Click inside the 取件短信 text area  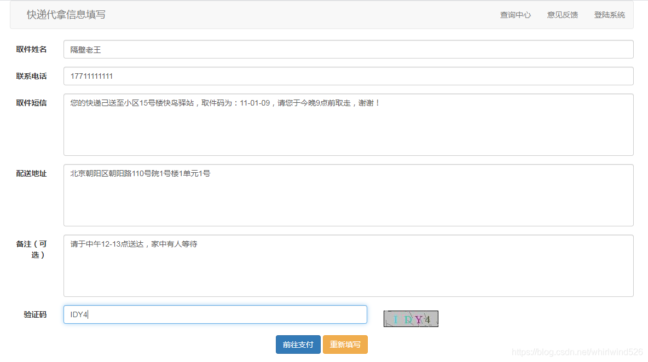pyautogui.click(x=349, y=125)
